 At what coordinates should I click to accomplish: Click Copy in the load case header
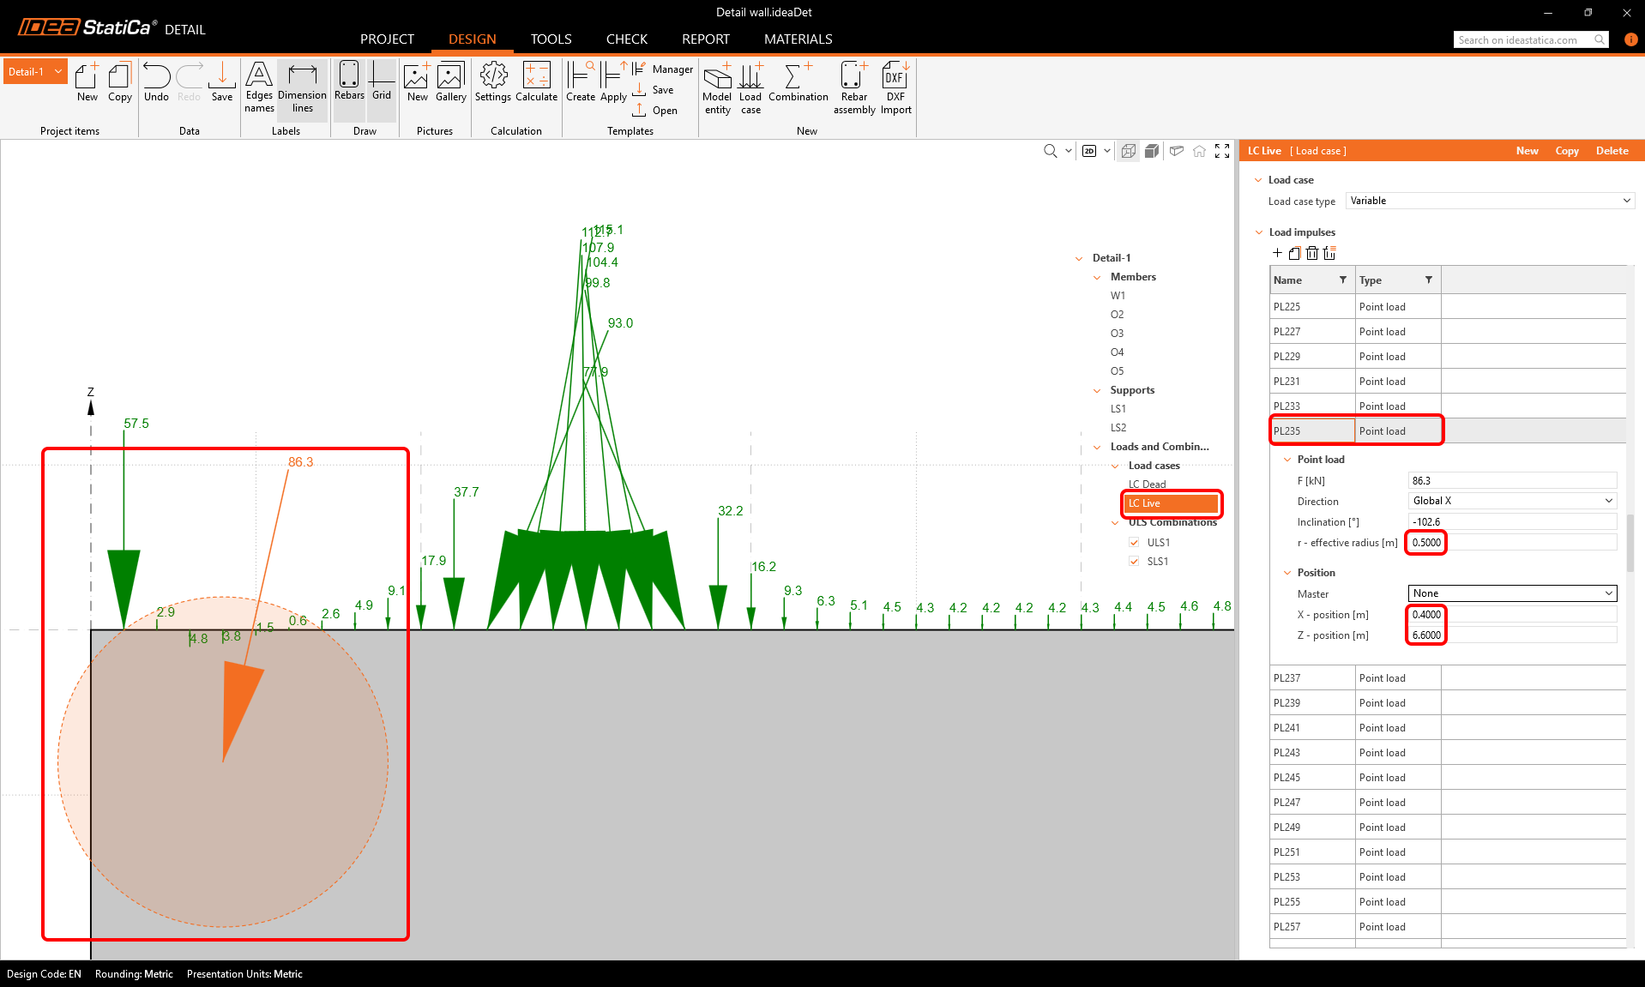tap(1566, 151)
